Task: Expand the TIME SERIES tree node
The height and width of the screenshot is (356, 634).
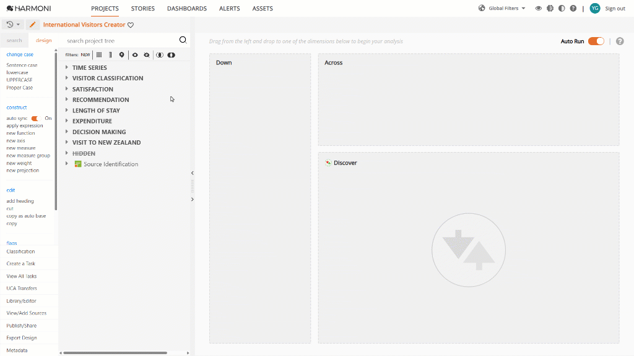Action: 67,67
